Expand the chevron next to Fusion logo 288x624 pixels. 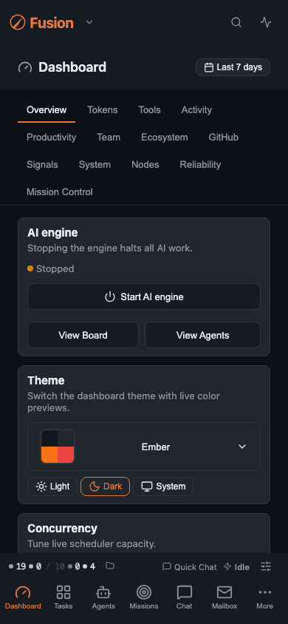[89, 22]
